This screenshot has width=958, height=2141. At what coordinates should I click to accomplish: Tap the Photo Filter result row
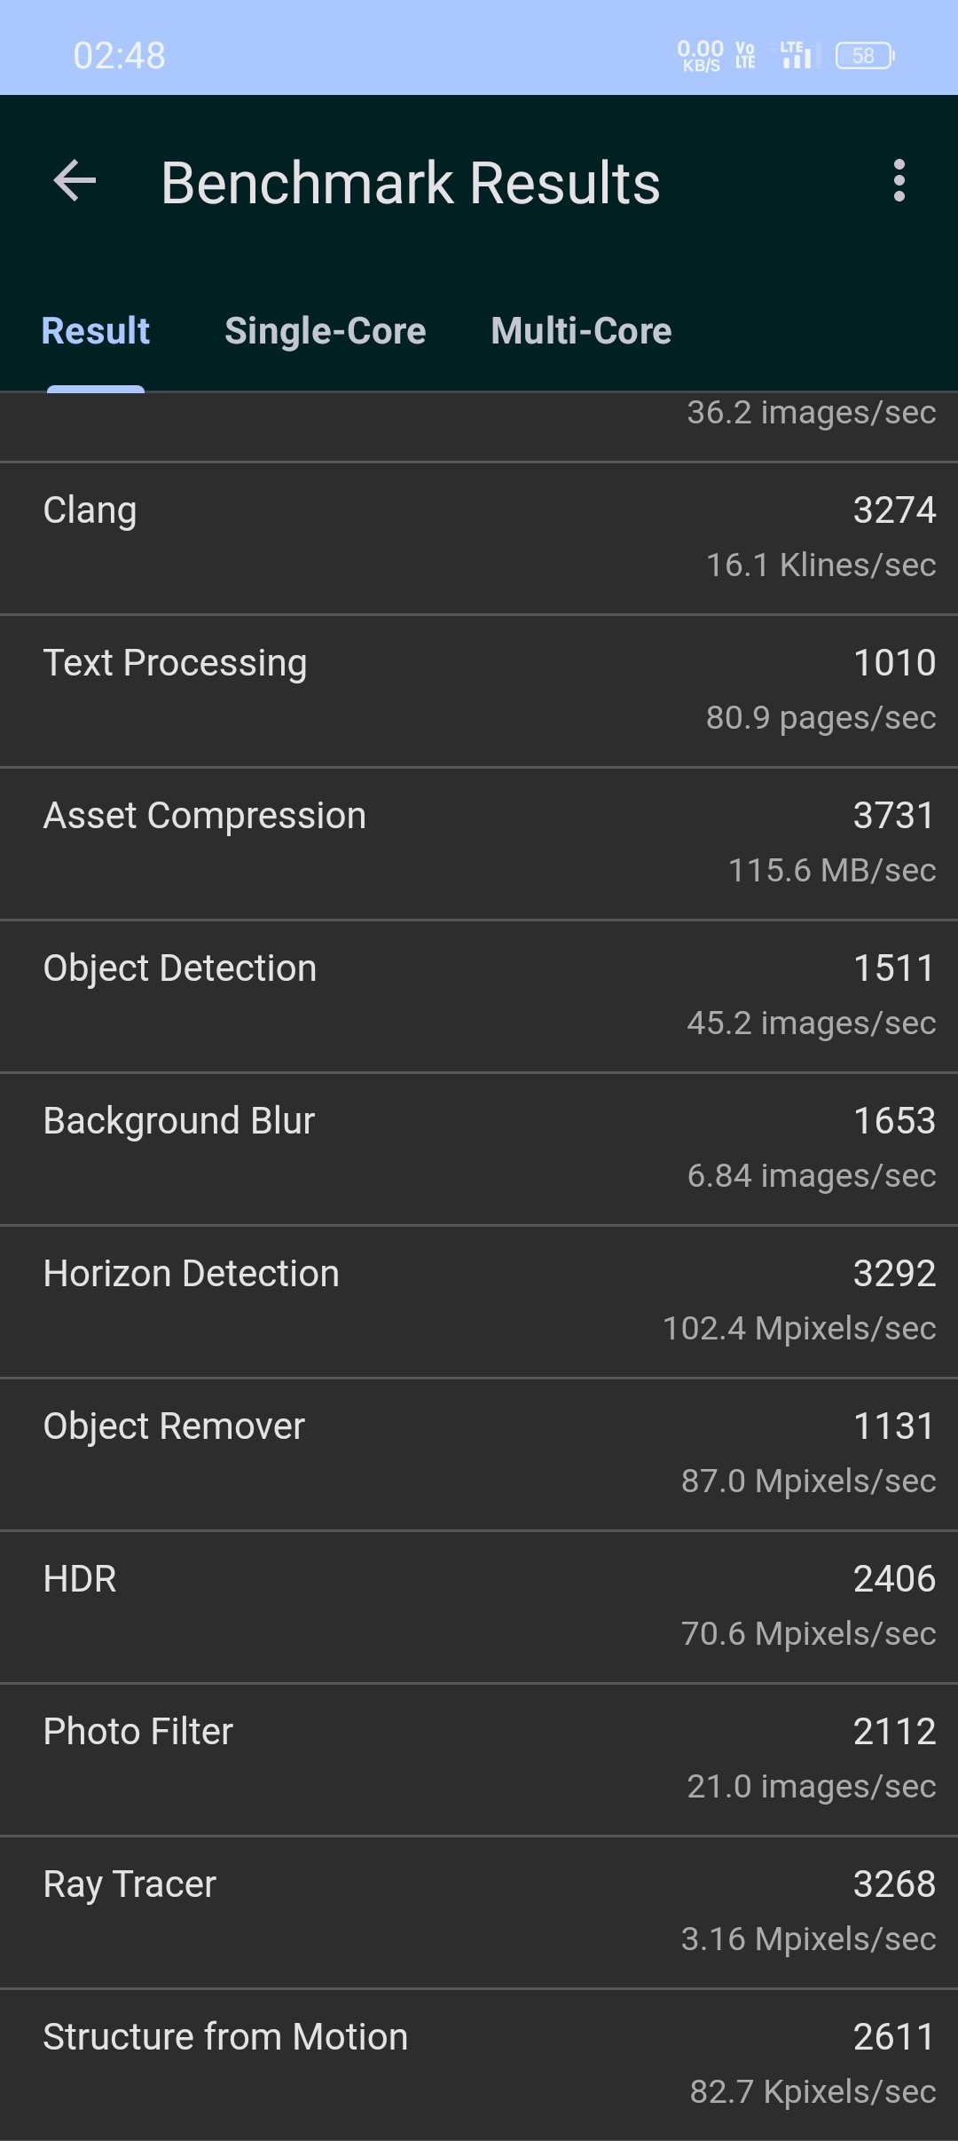479,1759
